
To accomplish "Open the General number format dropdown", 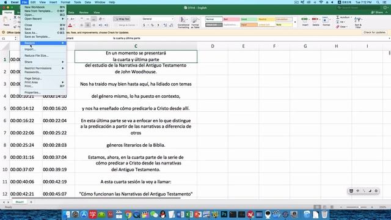I will click(x=158, y=19).
